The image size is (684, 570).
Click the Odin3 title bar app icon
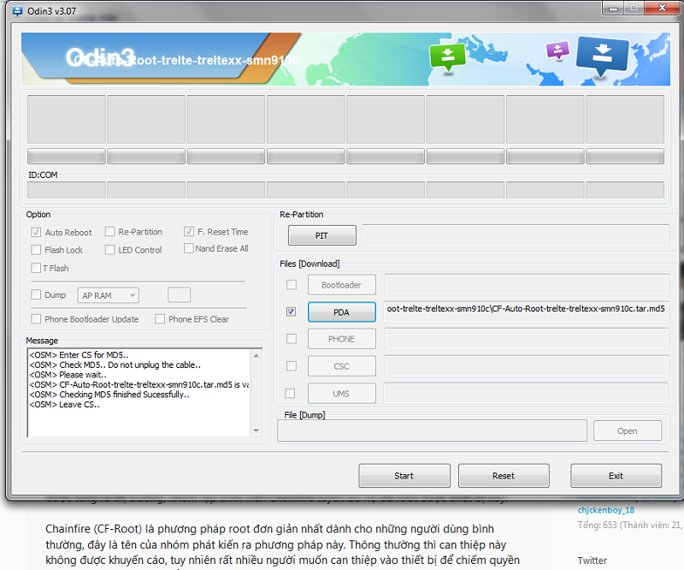pyautogui.click(x=17, y=11)
